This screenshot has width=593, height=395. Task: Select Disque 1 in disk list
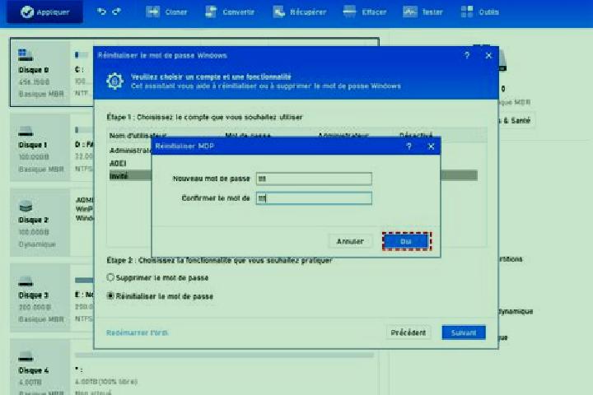(40, 148)
